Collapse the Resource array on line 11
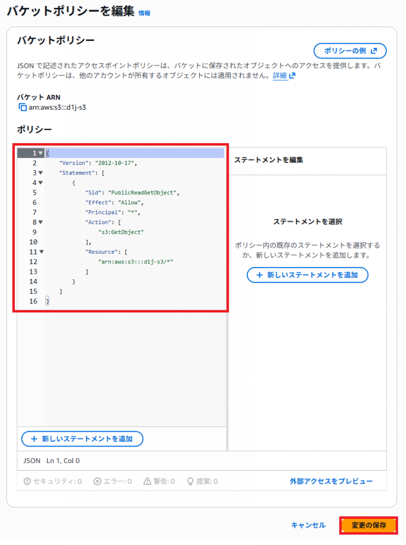Screen dimensions: 406x545 click(x=41, y=252)
